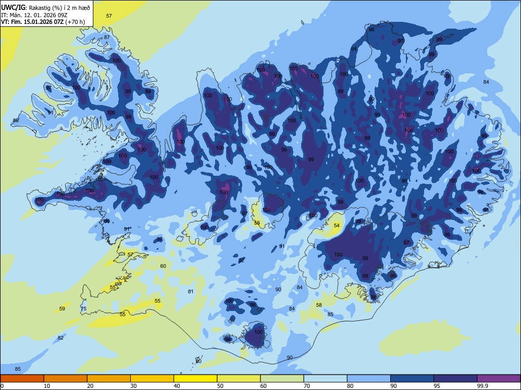Image resolution: width=521 pixels, height=390 pixels.
Task: Click the '82' humidity value on the map
Action: [60, 338]
